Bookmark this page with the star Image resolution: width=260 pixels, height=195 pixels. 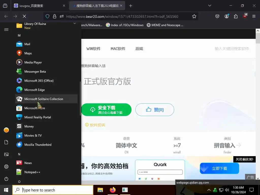pos(194,16)
